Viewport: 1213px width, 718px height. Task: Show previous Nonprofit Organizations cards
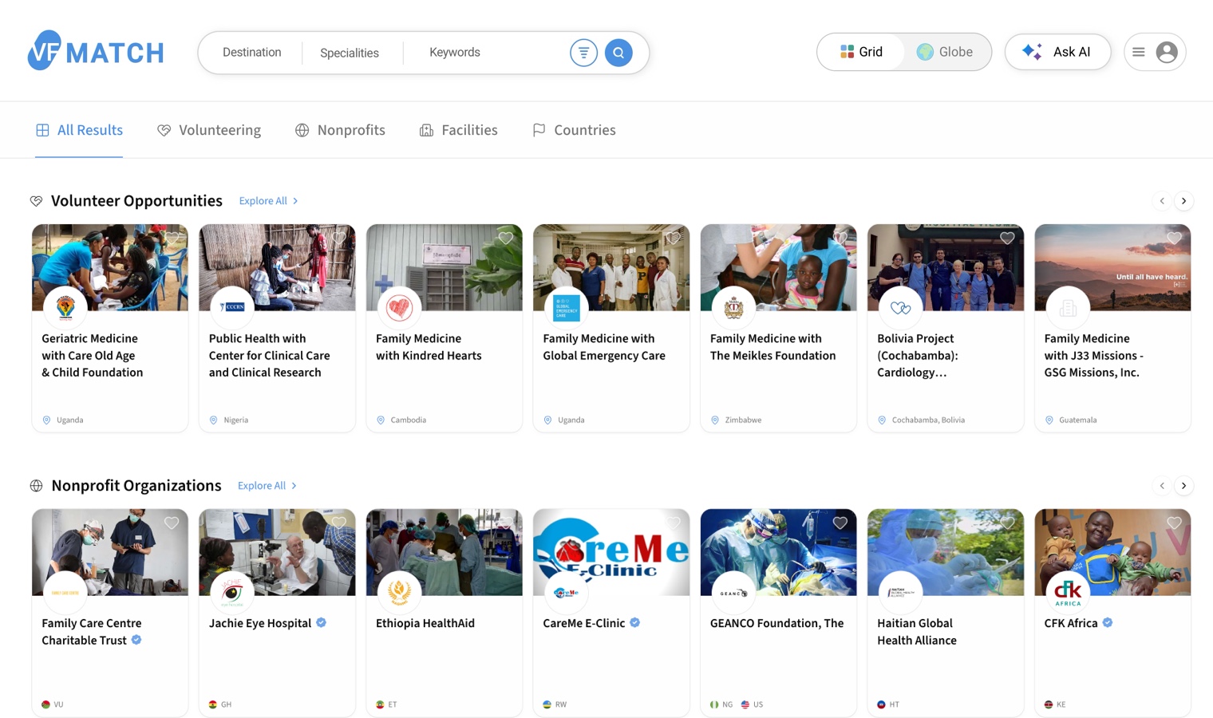(1162, 486)
